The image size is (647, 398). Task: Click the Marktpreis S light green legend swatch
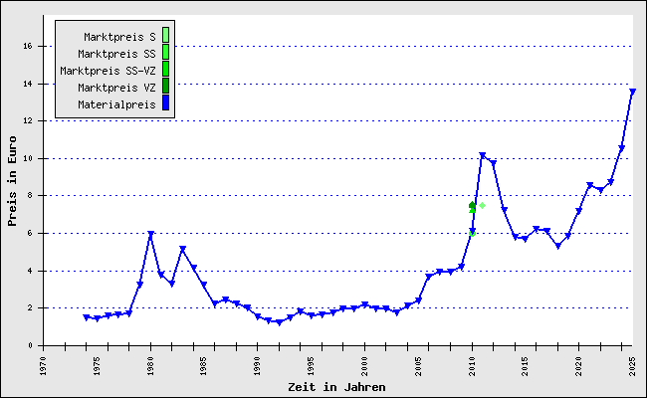(x=166, y=37)
